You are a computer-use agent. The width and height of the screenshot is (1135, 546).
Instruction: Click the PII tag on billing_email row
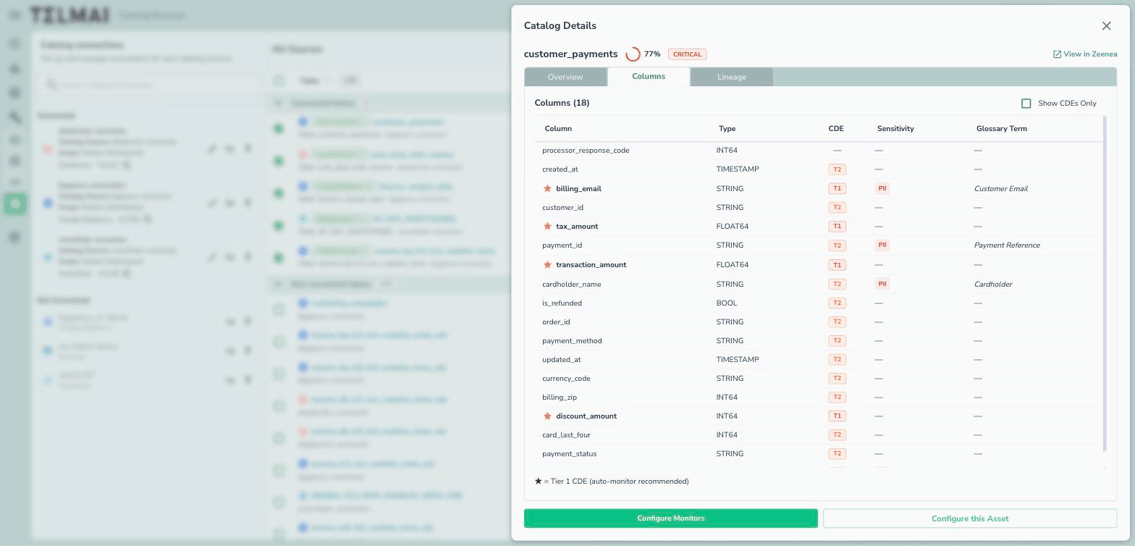(882, 188)
